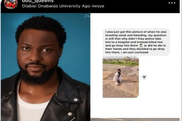Click the black post header bar
This screenshot has width=182, height=121.
tap(90, 6)
